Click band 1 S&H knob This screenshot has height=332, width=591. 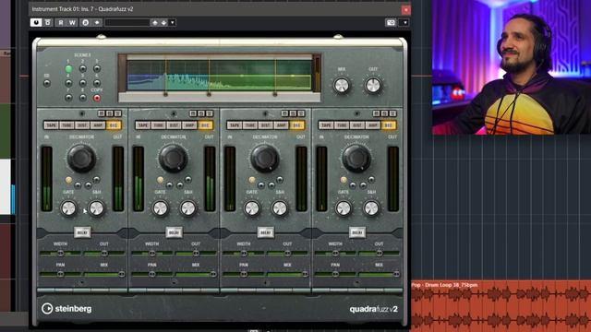point(96,208)
